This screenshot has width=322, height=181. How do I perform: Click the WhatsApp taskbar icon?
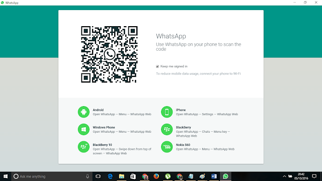[225, 176]
